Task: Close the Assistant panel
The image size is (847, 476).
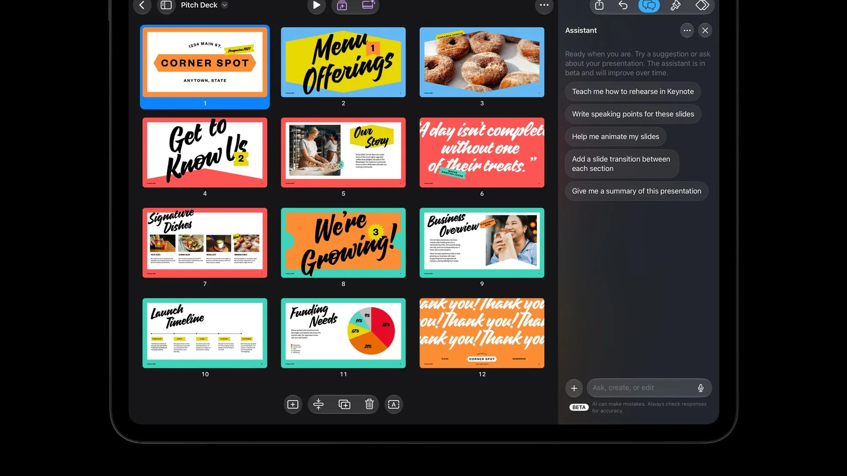Action: coord(705,30)
